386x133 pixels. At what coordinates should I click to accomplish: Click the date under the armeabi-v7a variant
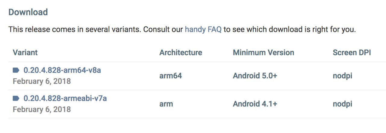pos(42,109)
